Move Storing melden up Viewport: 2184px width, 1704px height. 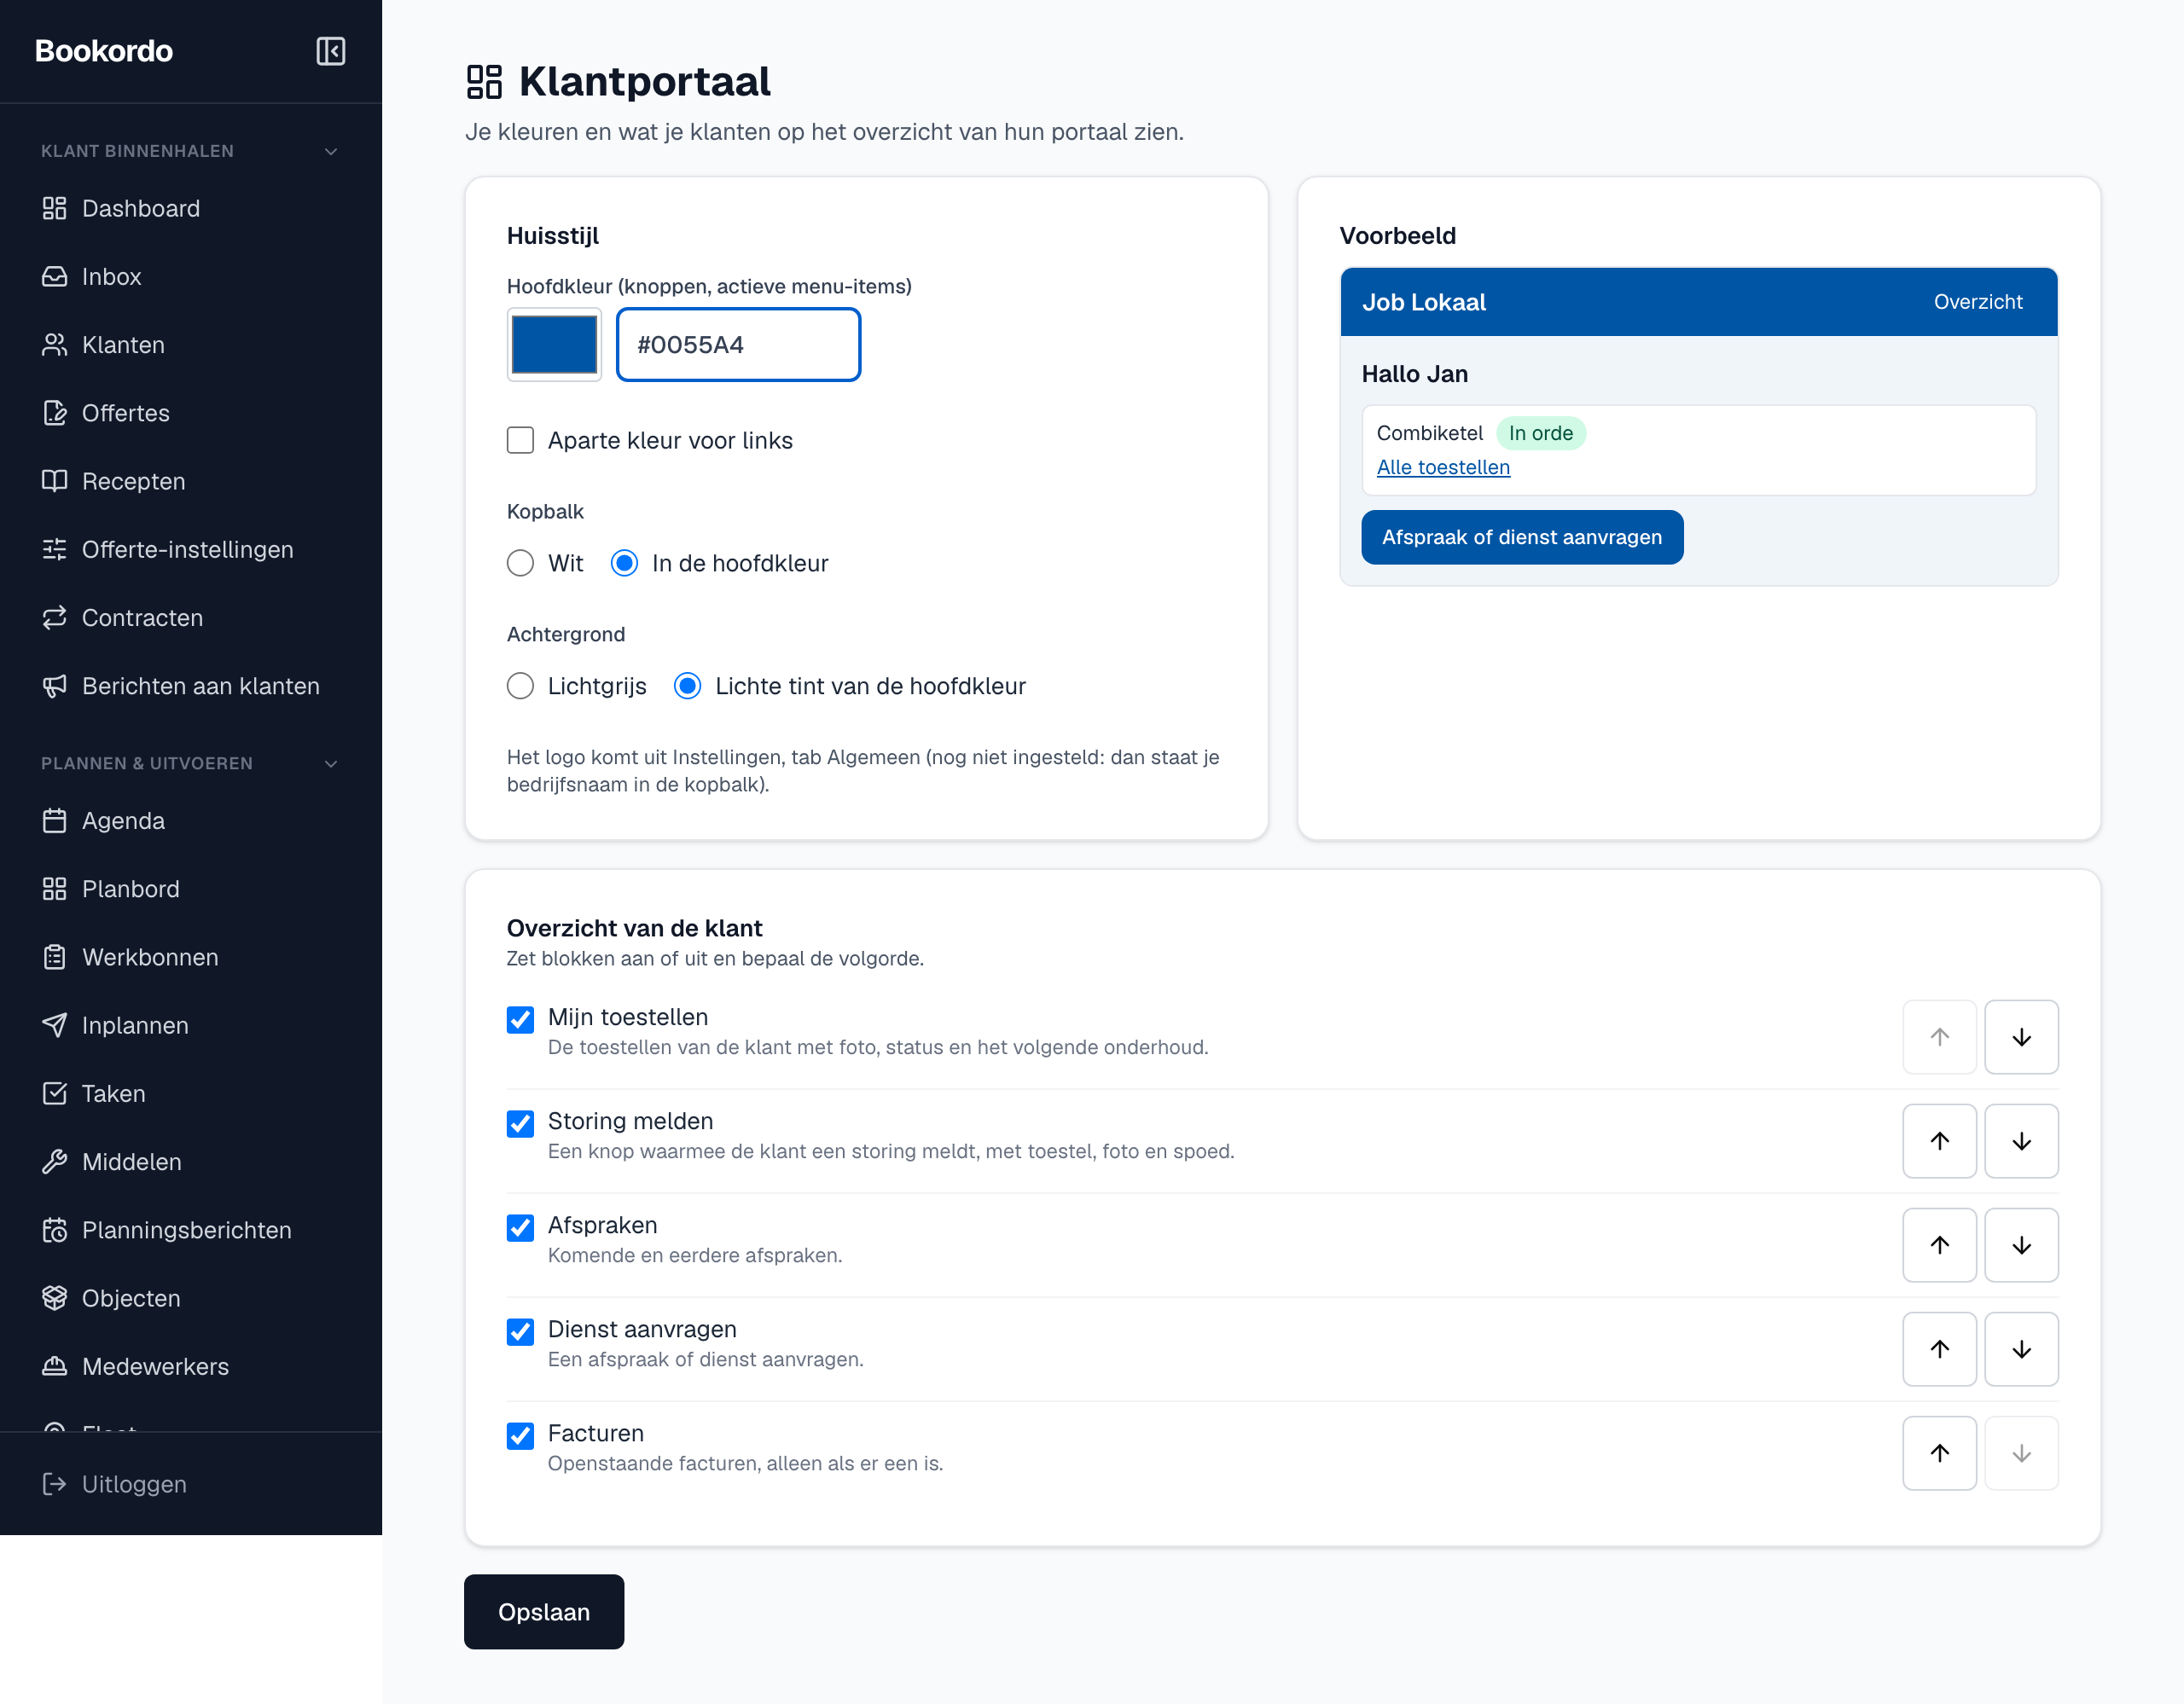(1939, 1141)
